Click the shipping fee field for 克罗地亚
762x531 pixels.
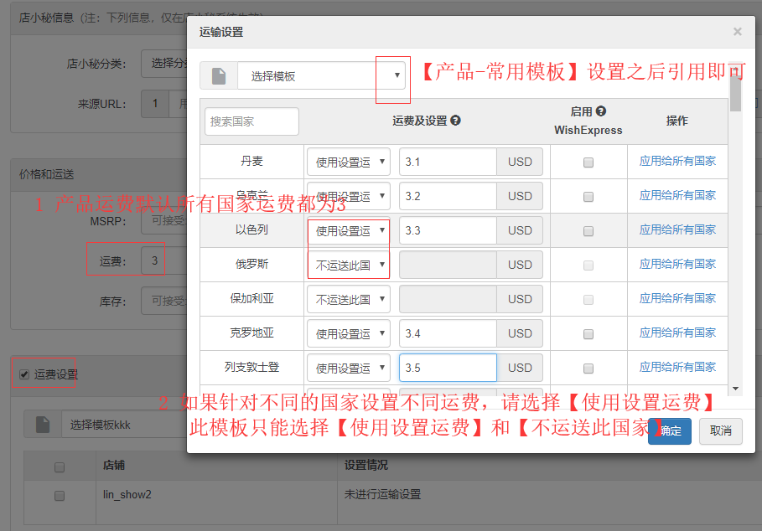point(448,333)
